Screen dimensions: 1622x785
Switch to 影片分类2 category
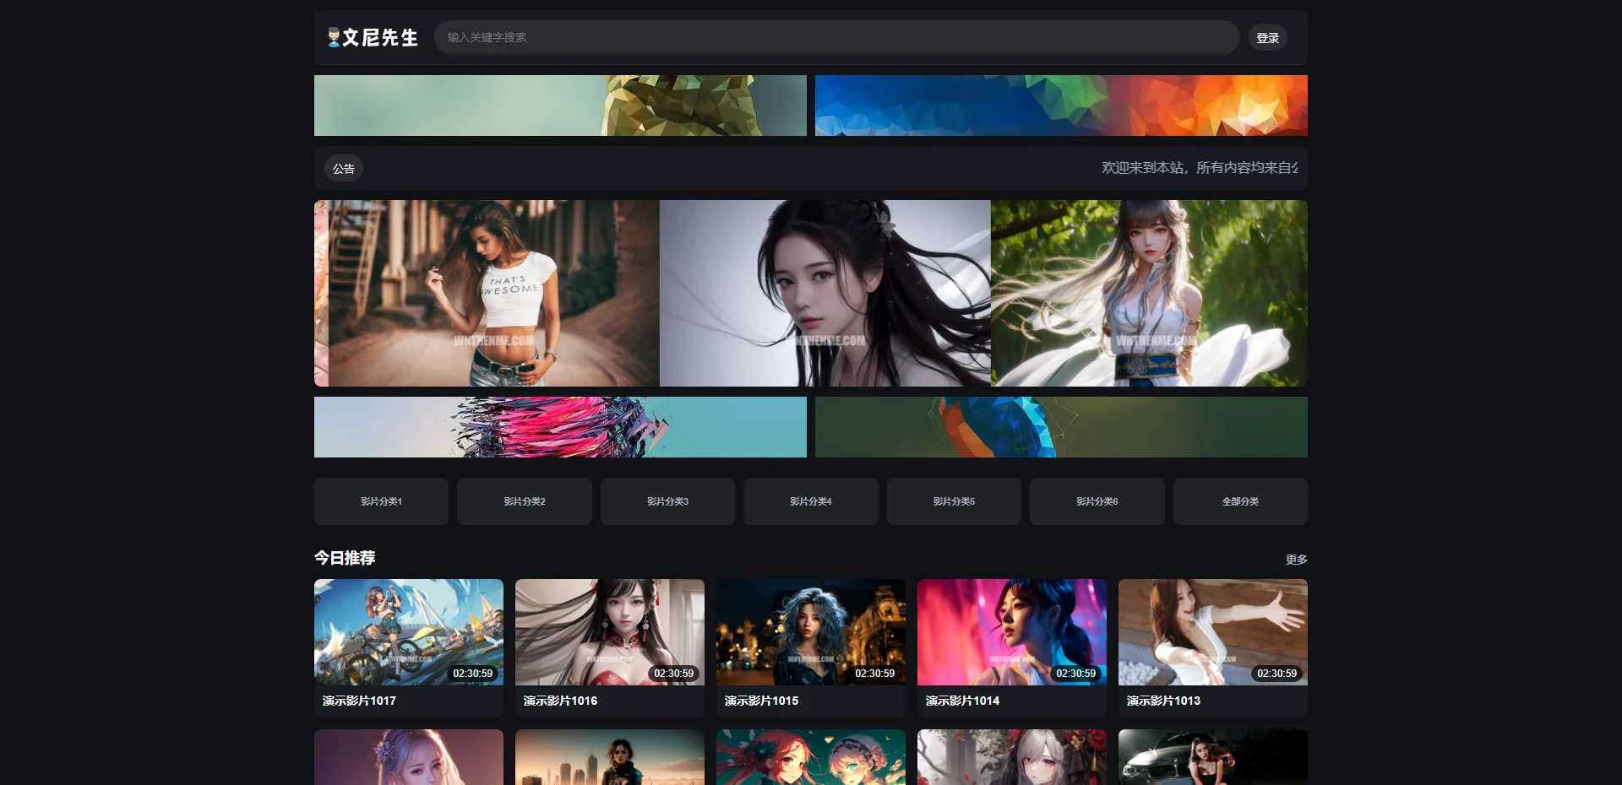[525, 501]
